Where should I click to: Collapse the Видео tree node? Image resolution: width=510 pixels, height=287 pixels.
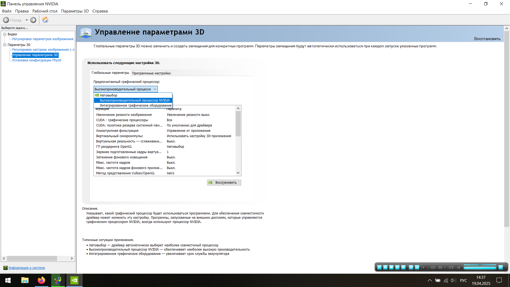coord(5,34)
